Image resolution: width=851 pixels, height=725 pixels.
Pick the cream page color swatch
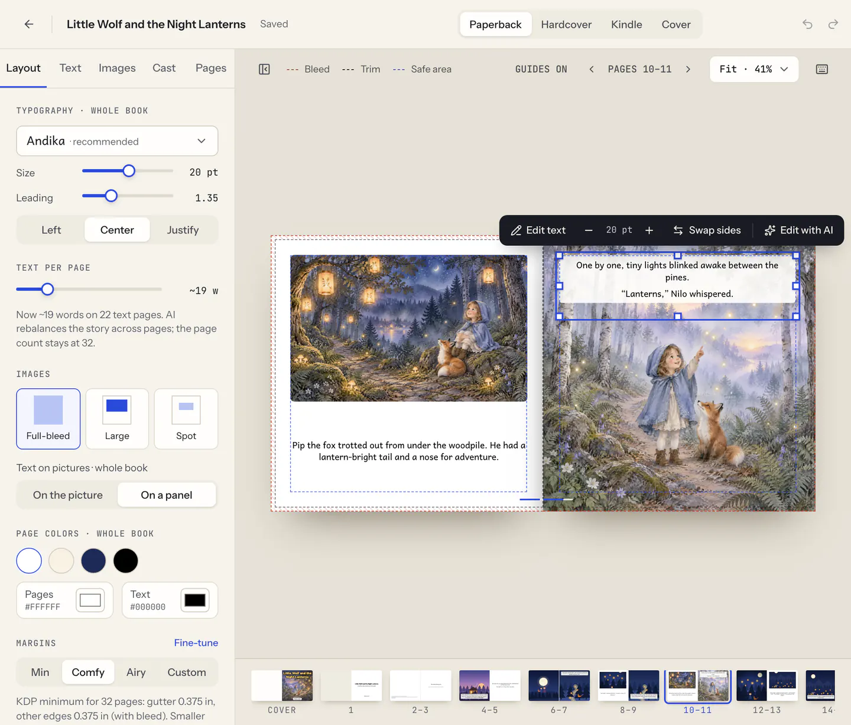[61, 561]
